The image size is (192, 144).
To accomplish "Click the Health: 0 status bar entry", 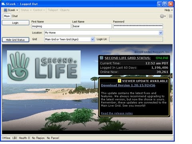I will tap(24, 138).
